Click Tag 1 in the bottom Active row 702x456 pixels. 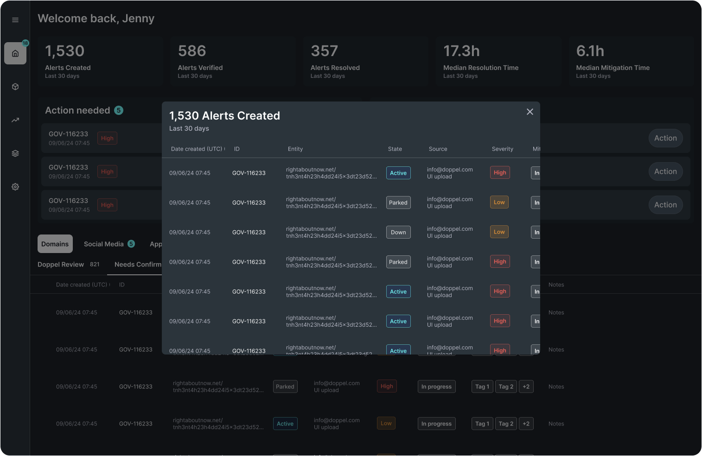tap(482, 424)
